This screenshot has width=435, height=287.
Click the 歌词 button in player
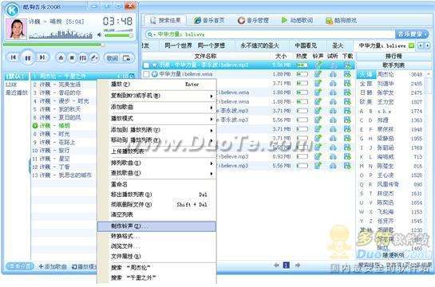click(x=112, y=58)
